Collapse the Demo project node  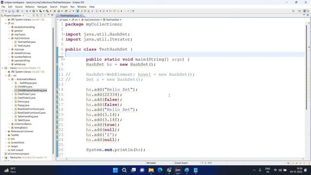(x=2, y=68)
